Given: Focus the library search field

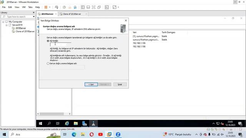Looking at the screenshot, I should coord(17,16).
